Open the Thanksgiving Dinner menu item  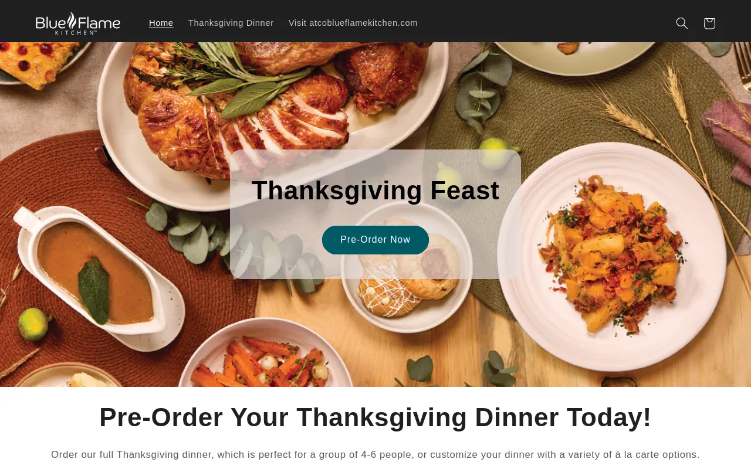[x=231, y=23]
